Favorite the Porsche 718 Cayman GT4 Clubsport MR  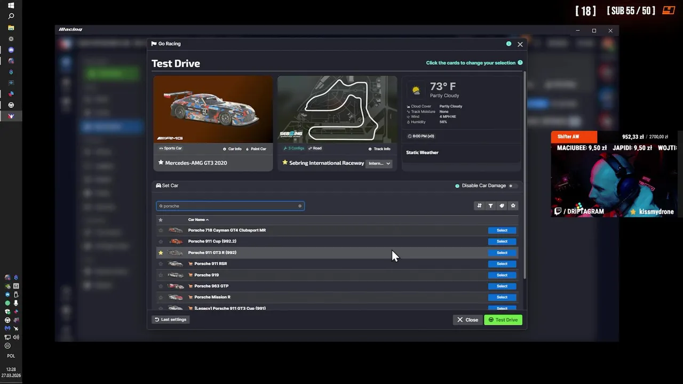(x=161, y=230)
